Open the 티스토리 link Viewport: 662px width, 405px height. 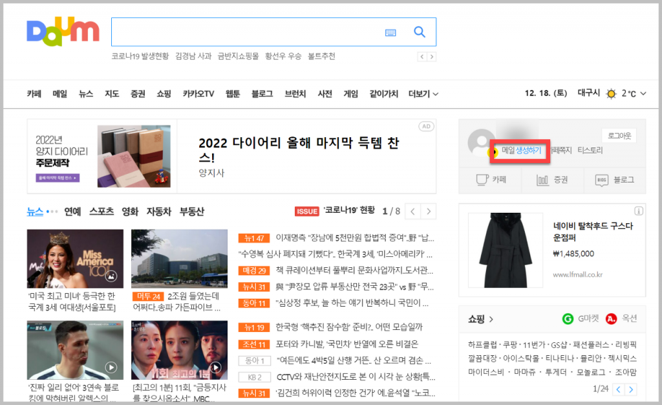point(590,150)
